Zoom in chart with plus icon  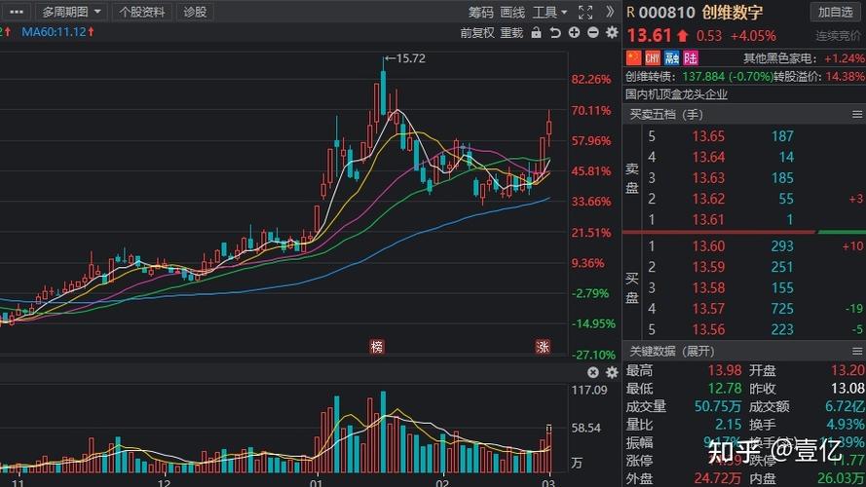click(x=575, y=32)
